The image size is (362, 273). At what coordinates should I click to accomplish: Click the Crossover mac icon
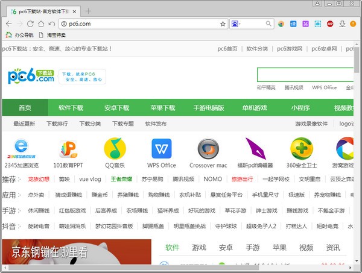click(x=208, y=148)
